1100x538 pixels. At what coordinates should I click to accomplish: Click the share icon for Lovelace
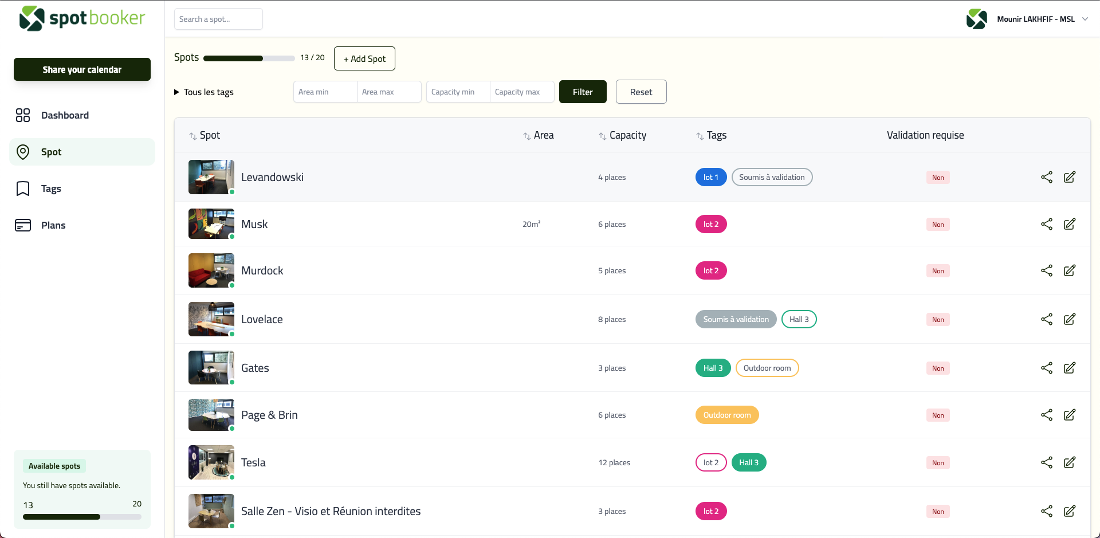pyautogui.click(x=1047, y=319)
